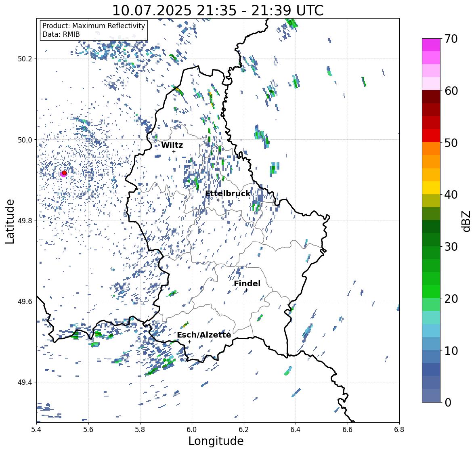The image size is (476, 451).
Task: Click the magenta 70 dBZ colorbar segment
Action: 431,45
